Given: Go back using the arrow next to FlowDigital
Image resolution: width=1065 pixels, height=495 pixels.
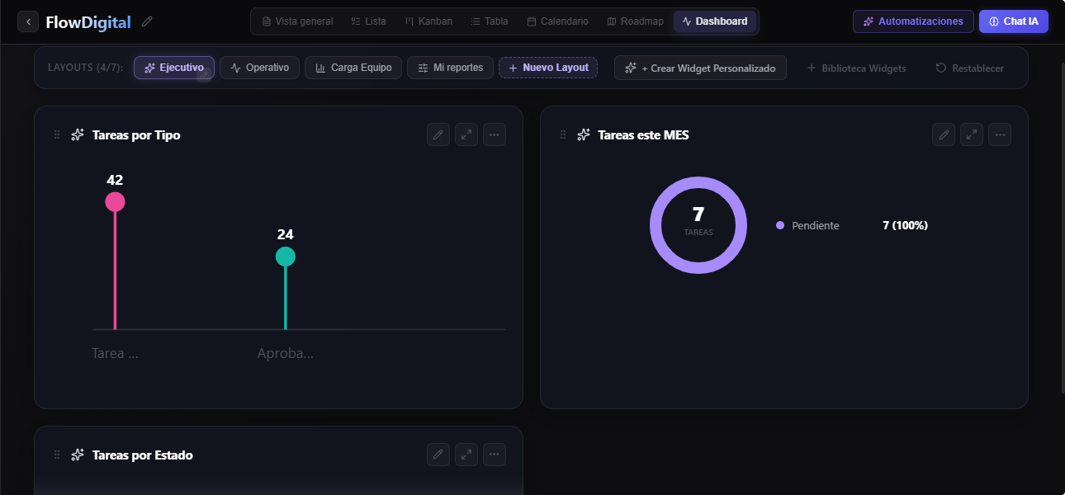Looking at the screenshot, I should coord(28,21).
